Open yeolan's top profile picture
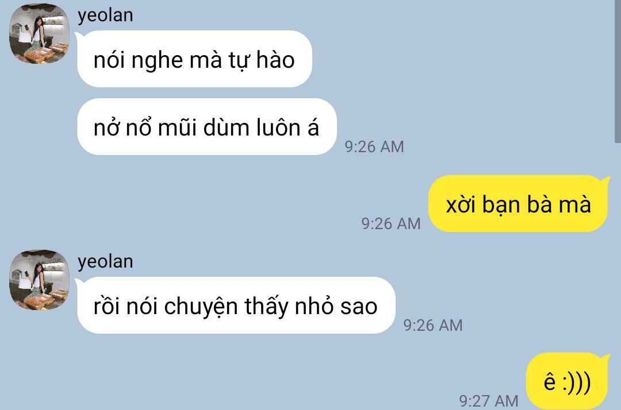 pyautogui.click(x=39, y=33)
